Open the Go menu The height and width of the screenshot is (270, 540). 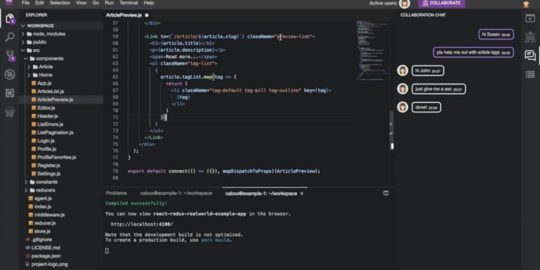click(x=95, y=2)
